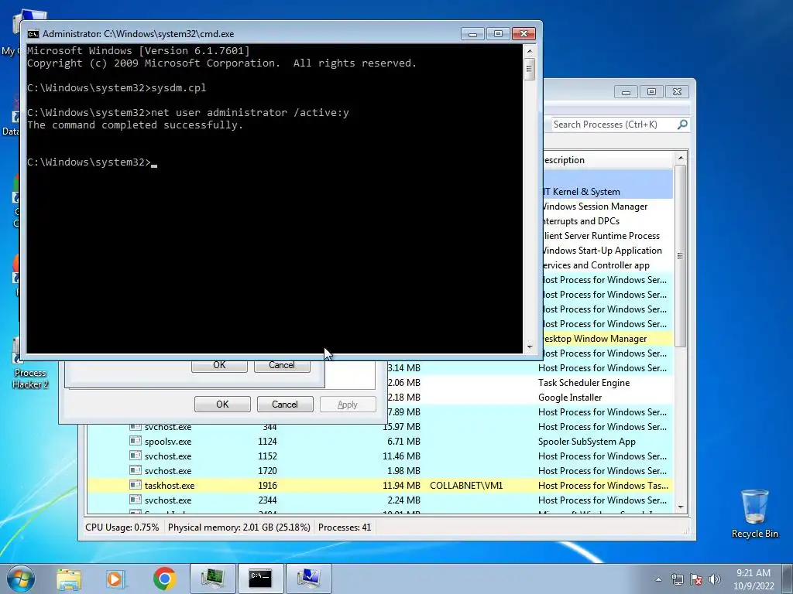Click the cmd scrollbar thumb

click(x=530, y=69)
